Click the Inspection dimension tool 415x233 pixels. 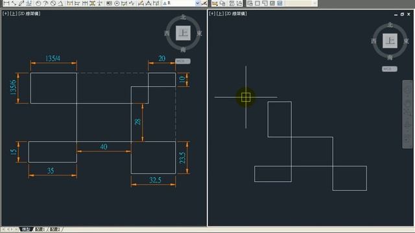124,3
